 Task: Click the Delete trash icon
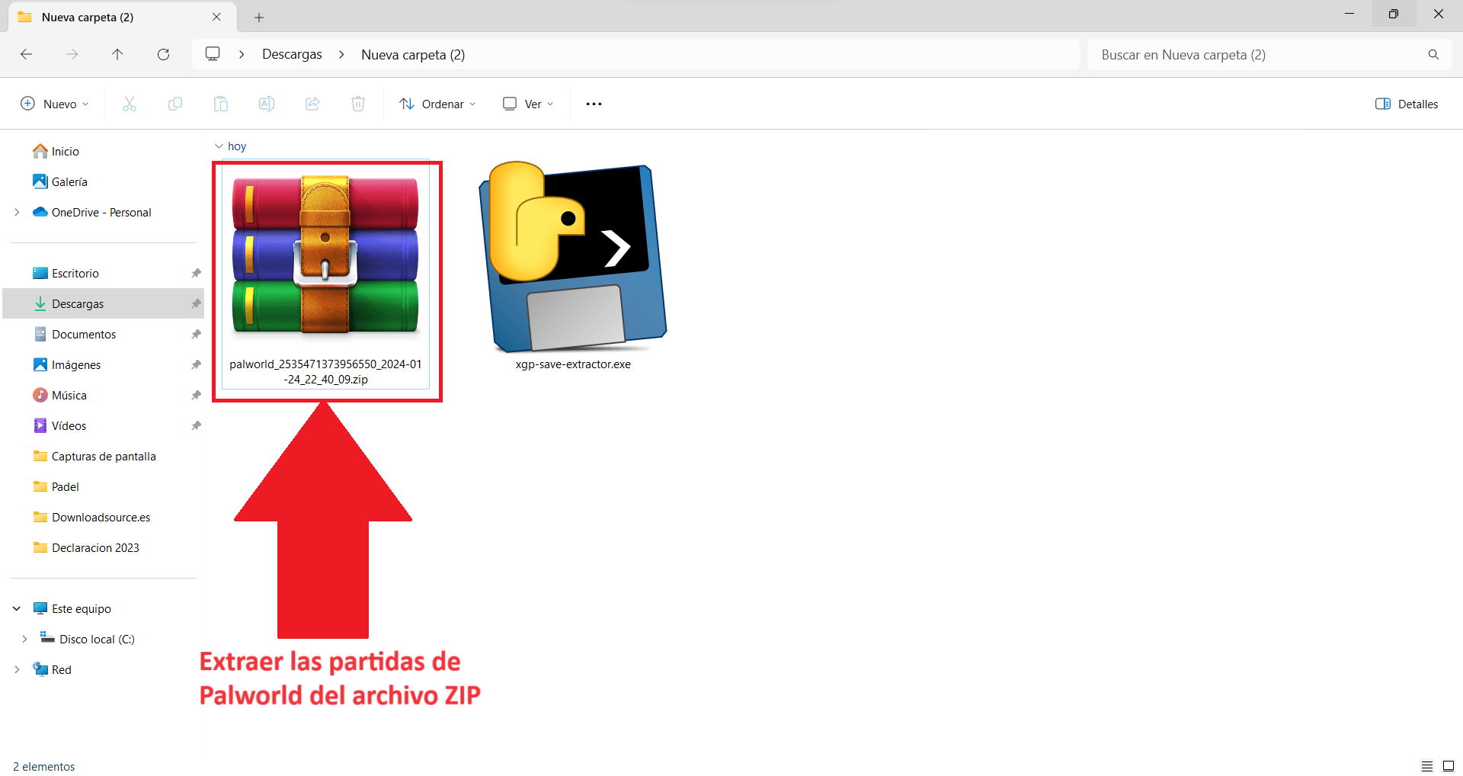(x=358, y=104)
